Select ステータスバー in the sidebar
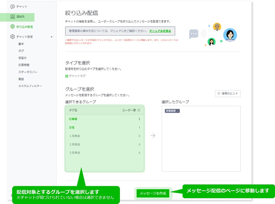The image size is (275, 204). (28, 72)
